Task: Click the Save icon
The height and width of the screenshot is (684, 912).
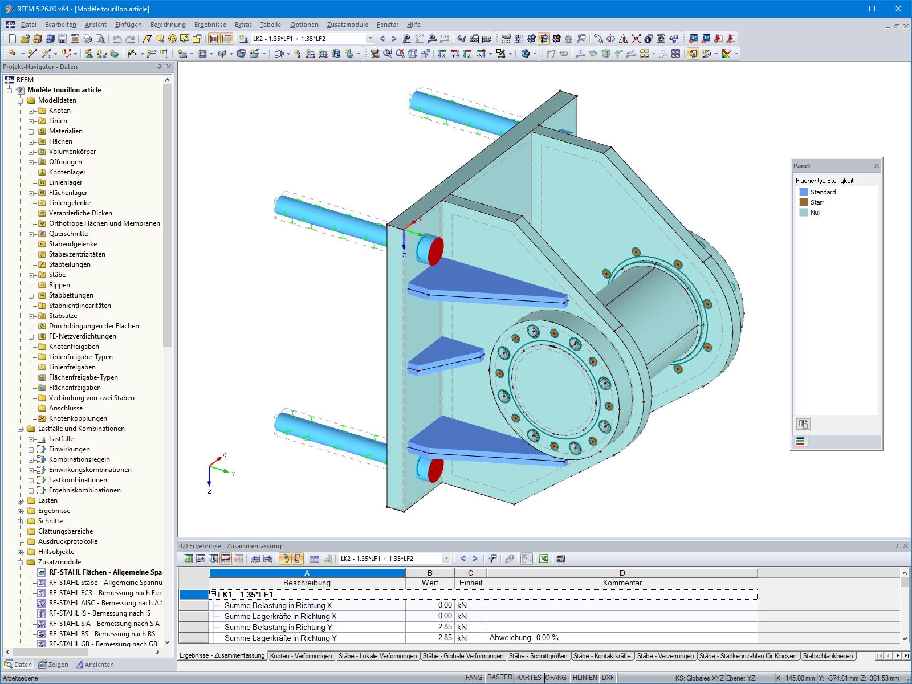Action: tap(62, 39)
